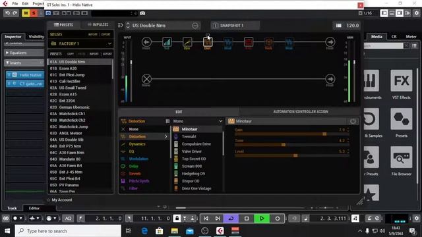Screen dimensions: 422x237
Task: Open the SNAPSHOT 1 selector
Action: [x=235, y=26]
